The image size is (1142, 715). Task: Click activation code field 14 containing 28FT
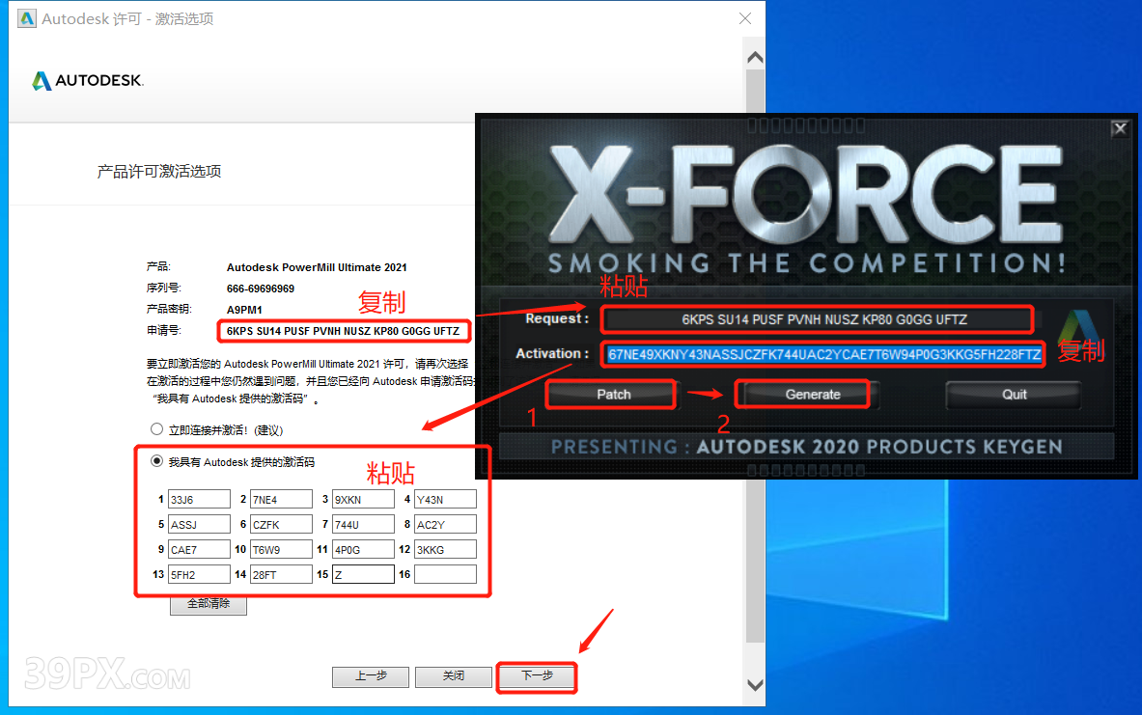pos(281,574)
